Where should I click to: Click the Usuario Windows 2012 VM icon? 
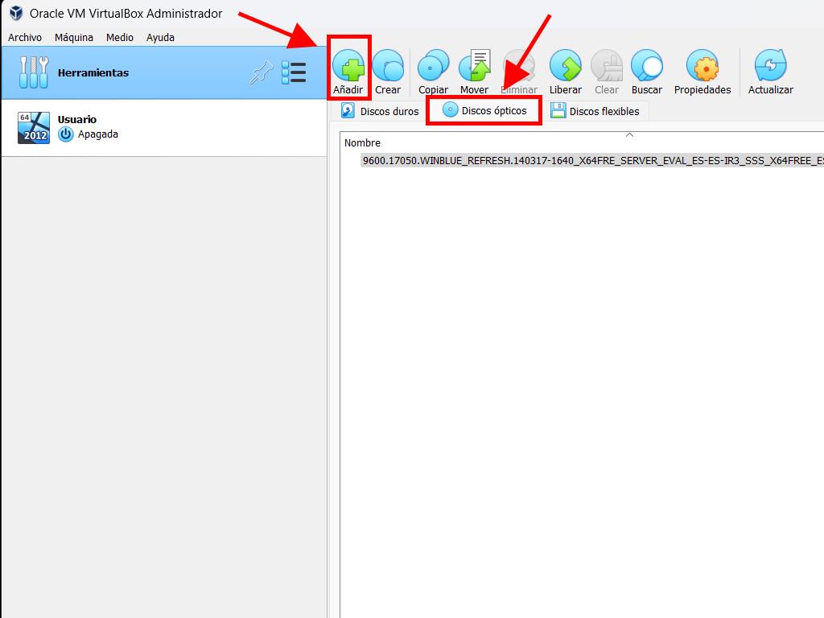(x=34, y=128)
